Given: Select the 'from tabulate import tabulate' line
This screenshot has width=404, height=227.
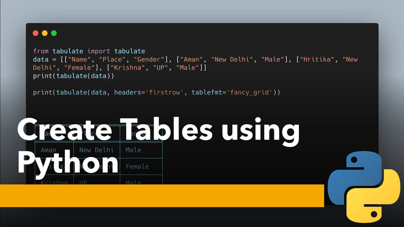Looking at the screenshot, I should click(x=89, y=51).
